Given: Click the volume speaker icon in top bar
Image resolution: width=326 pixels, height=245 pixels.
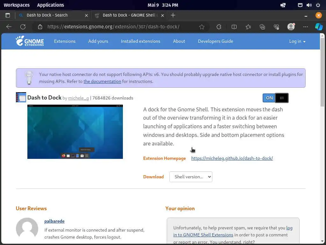Looking at the screenshot, I should click(x=309, y=5).
